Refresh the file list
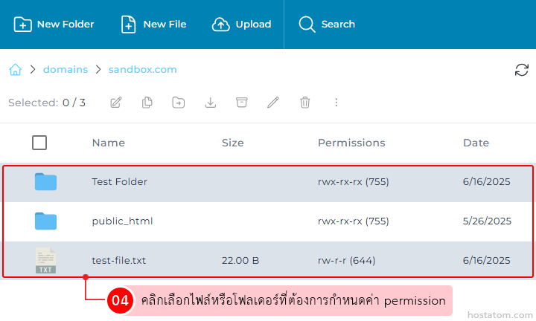536x321 pixels. 522,70
